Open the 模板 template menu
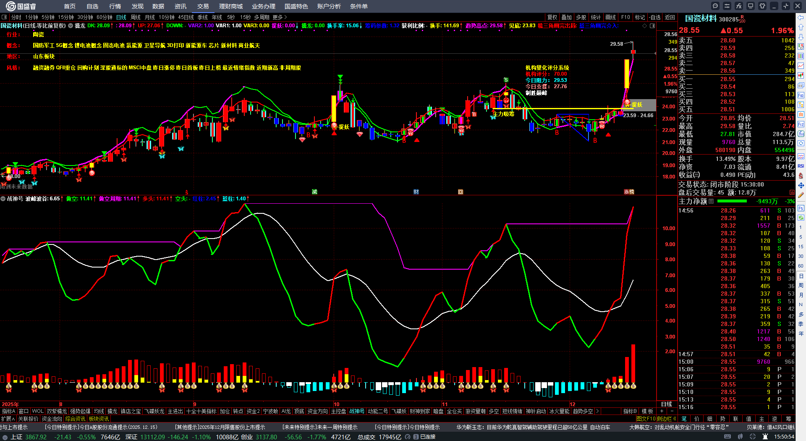The width and height of the screenshot is (806, 441). 648,412
